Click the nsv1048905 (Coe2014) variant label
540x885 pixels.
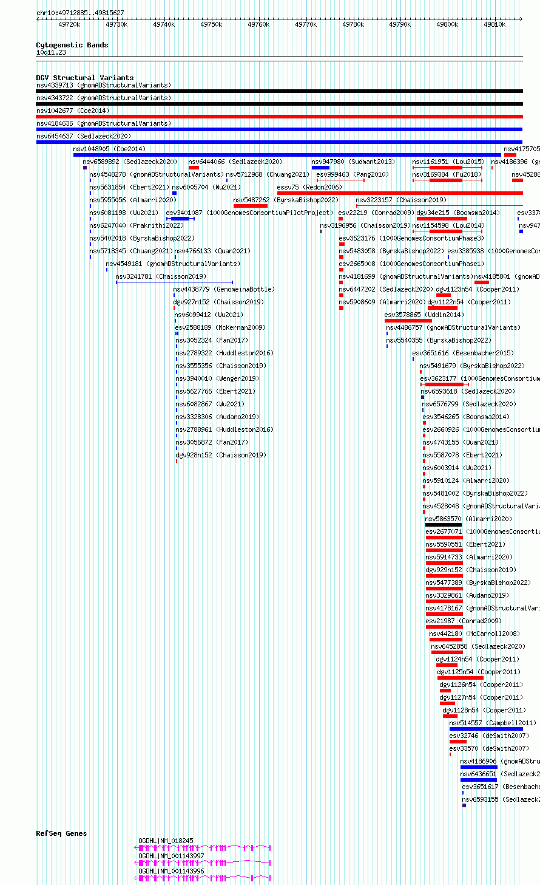point(110,149)
